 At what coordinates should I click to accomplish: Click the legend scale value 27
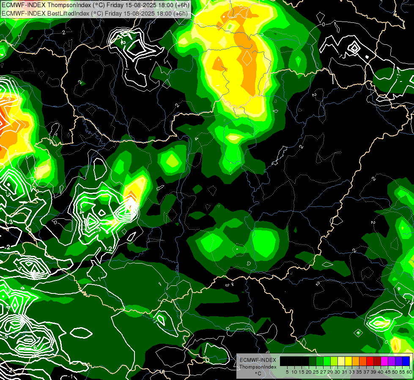[x=323, y=372]
